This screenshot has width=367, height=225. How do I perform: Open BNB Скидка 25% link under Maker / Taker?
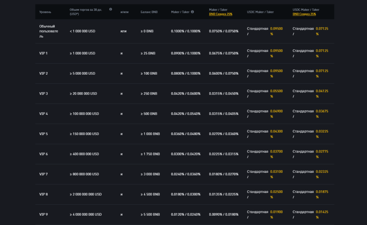220,14
